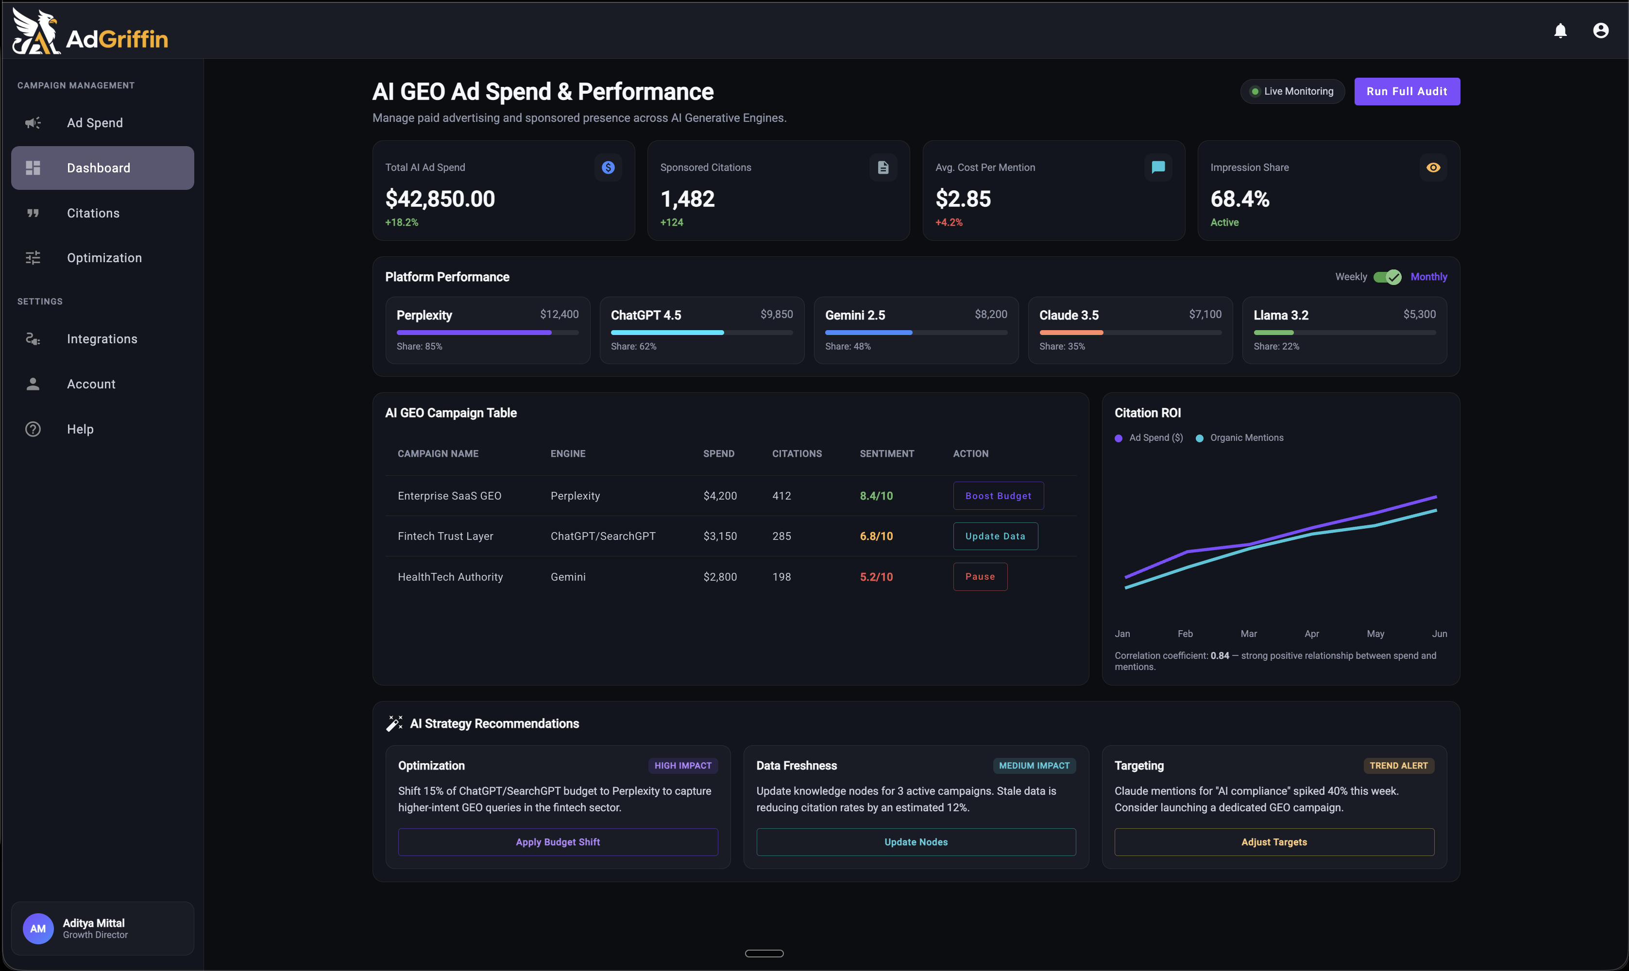Click the AdGriffin griffin logo
1629x971 pixels.
coord(36,31)
